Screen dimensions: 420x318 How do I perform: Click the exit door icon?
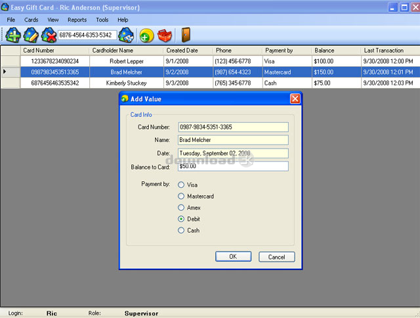coord(186,35)
